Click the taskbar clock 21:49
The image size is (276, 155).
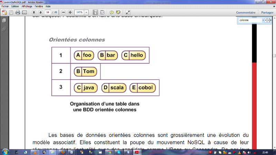click(265, 152)
